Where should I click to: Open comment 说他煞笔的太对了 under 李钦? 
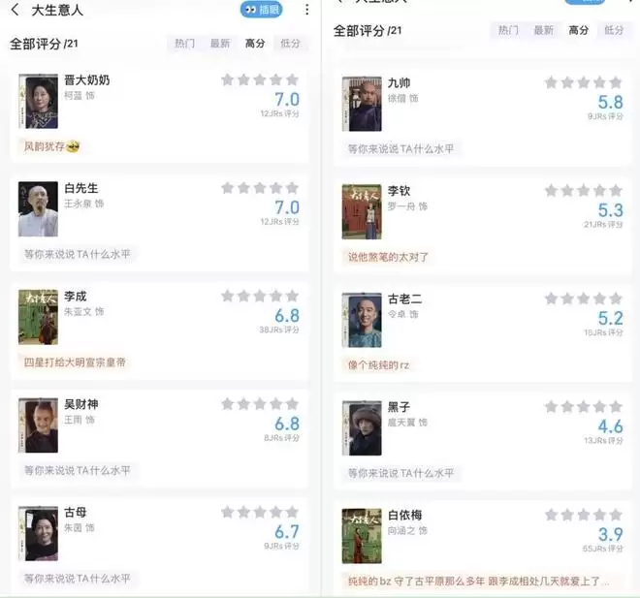click(388, 257)
